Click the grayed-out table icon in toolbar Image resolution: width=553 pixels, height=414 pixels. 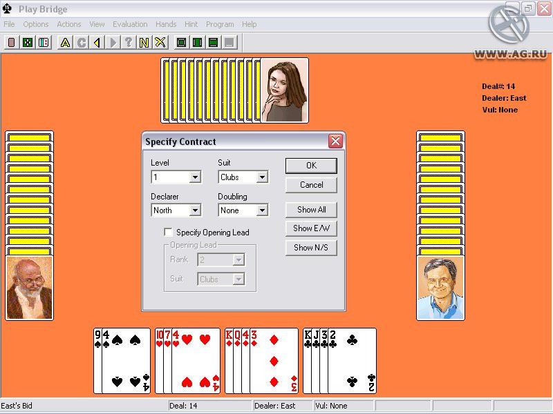(x=229, y=43)
